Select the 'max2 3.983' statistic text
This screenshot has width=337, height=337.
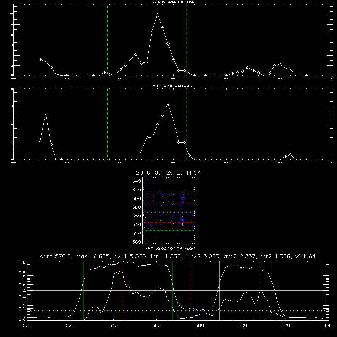(x=202, y=256)
